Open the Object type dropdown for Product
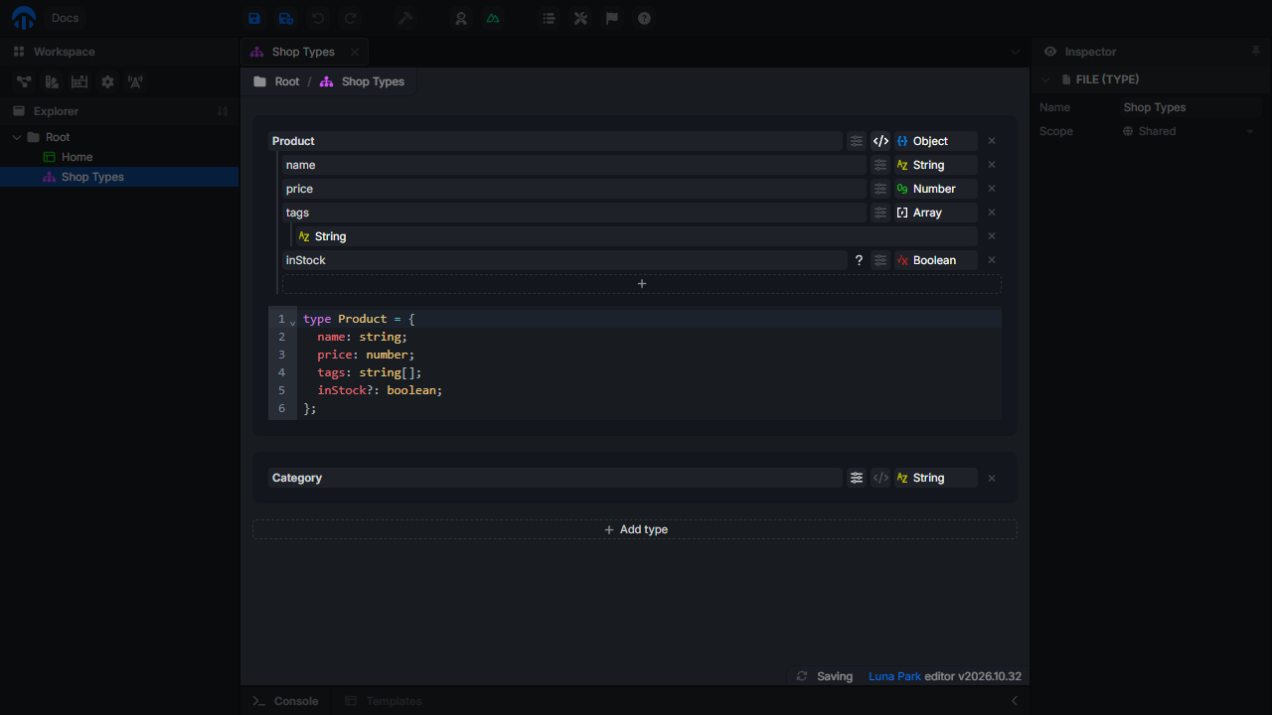The image size is (1272, 715). pos(936,141)
